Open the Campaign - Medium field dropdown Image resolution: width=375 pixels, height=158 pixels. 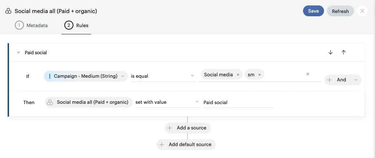coord(123,76)
